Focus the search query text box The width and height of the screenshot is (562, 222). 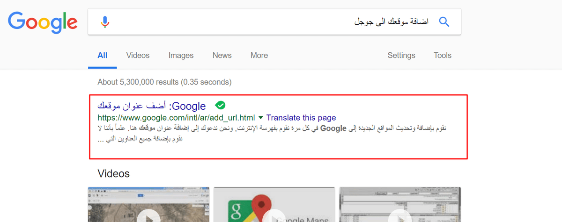[272, 22]
